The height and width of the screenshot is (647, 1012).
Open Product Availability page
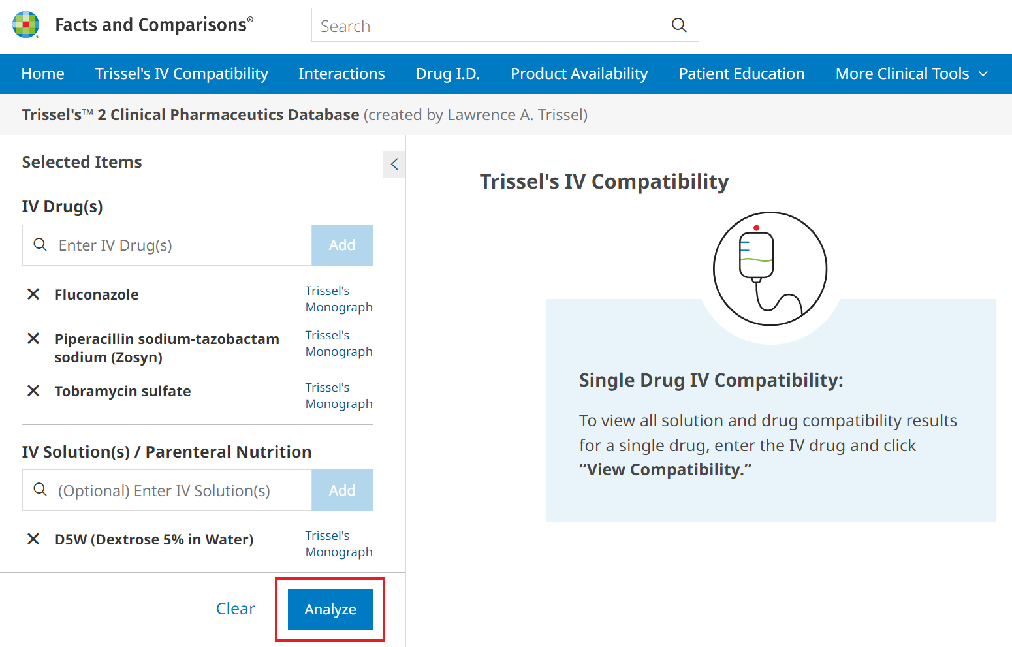point(579,74)
